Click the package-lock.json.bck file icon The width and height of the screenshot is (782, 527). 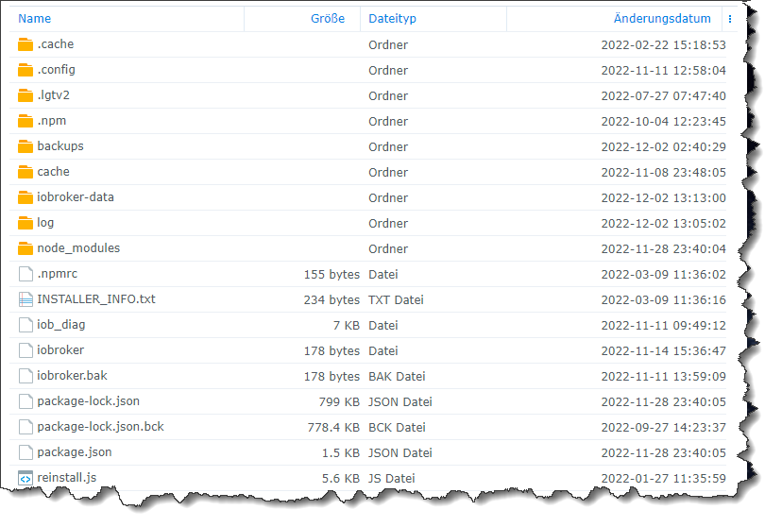pos(25,427)
